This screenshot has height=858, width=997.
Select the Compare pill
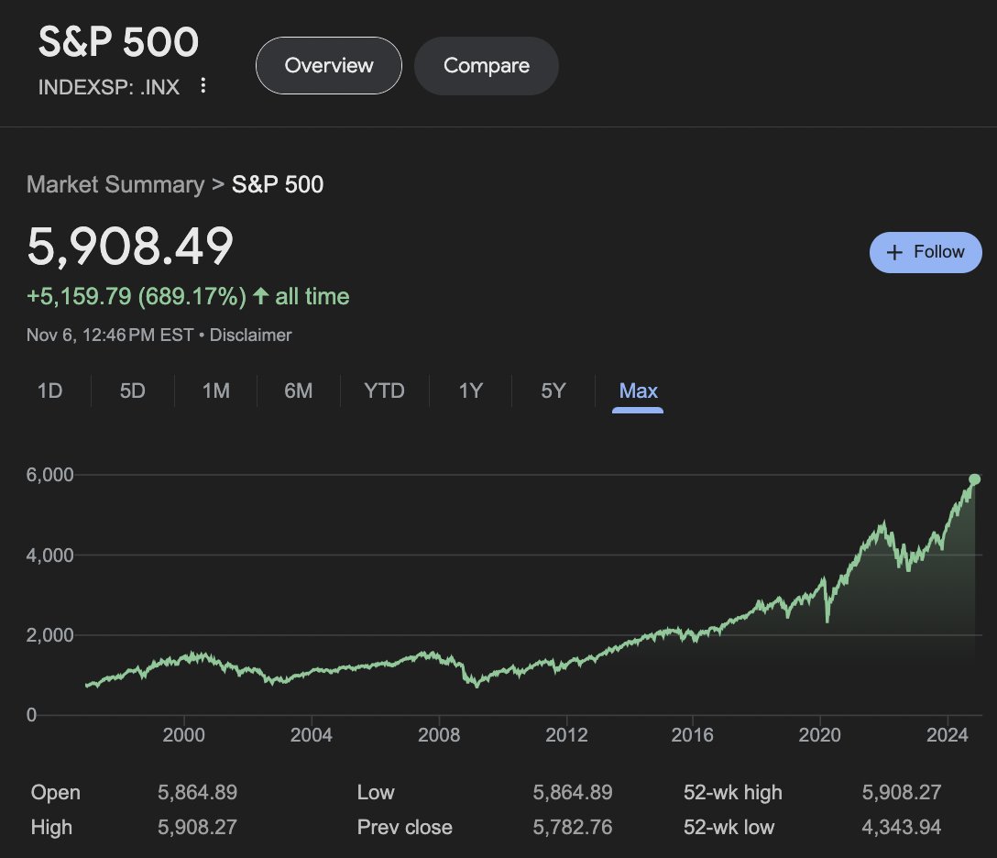coord(487,65)
